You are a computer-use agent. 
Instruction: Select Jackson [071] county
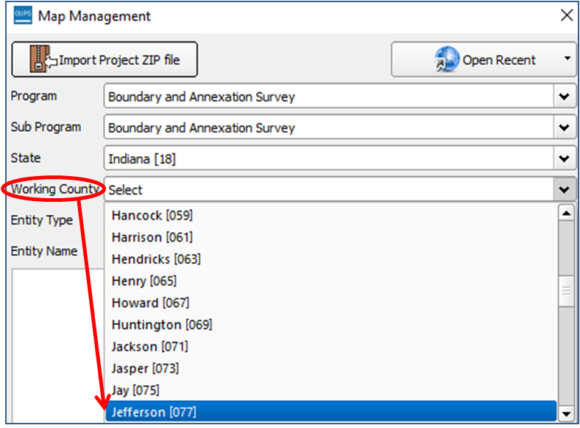[331, 346]
